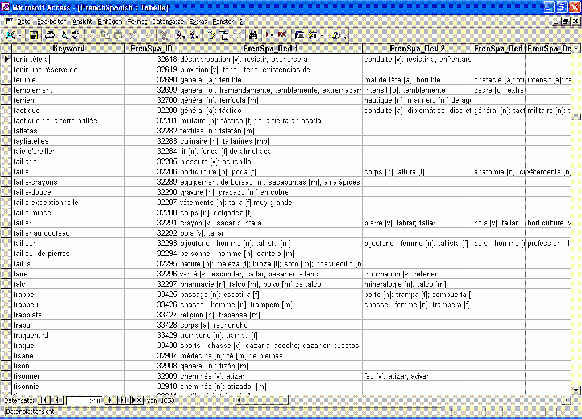
Task: Click the vertical scrollbar up arrow
Action: [576, 49]
